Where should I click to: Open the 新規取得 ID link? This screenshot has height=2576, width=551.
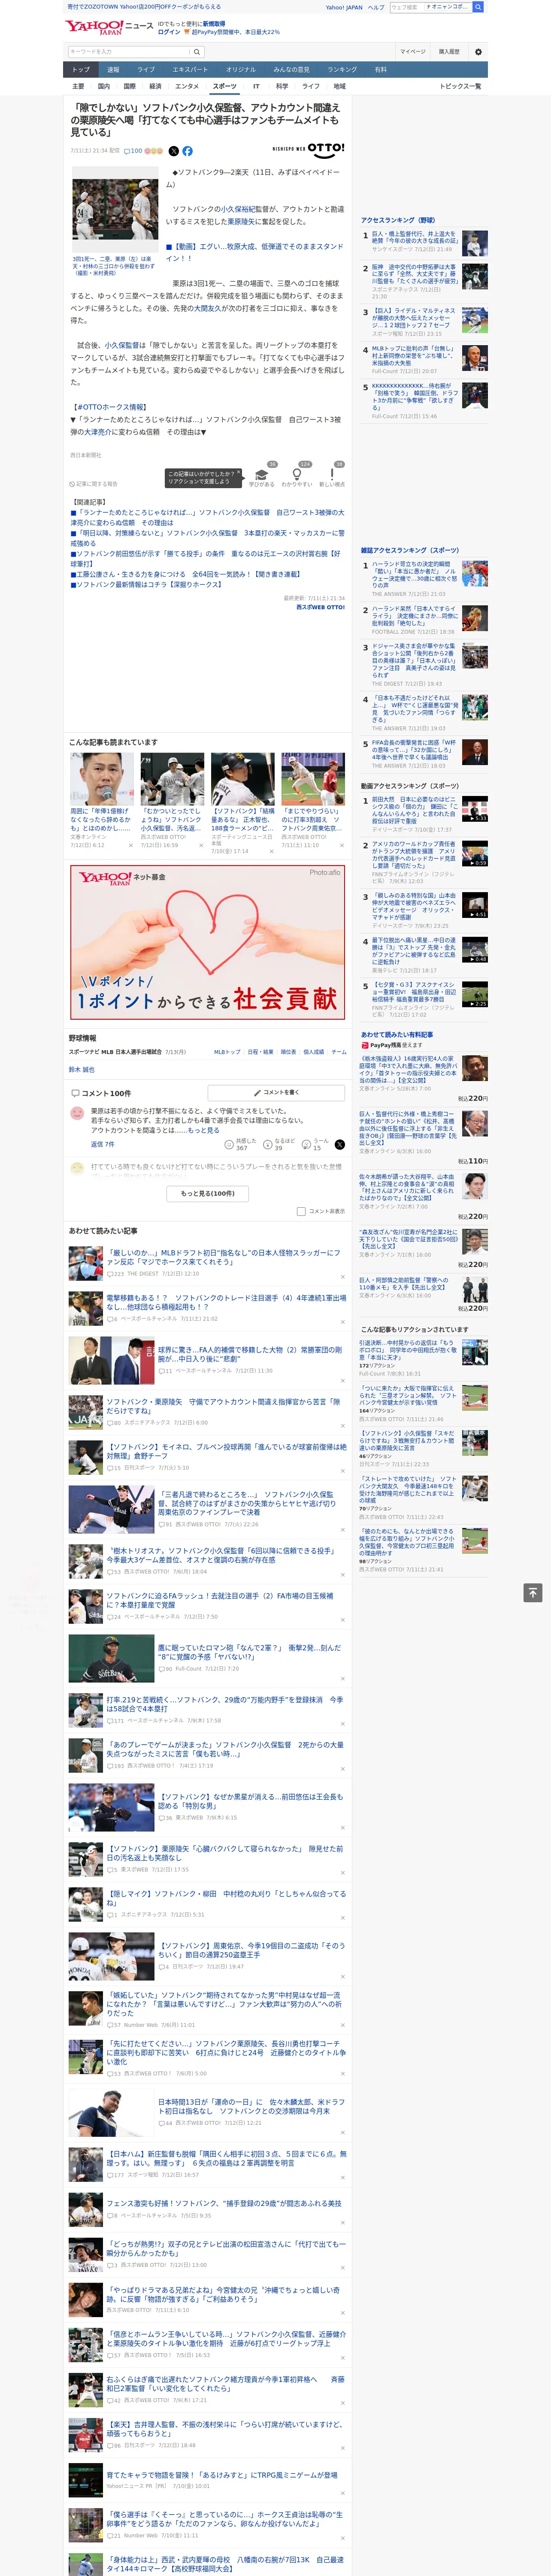tap(214, 24)
